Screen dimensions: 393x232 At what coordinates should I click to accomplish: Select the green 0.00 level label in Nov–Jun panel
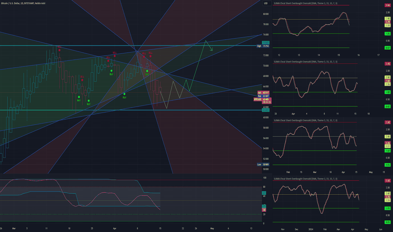pyautogui.click(x=388, y=222)
